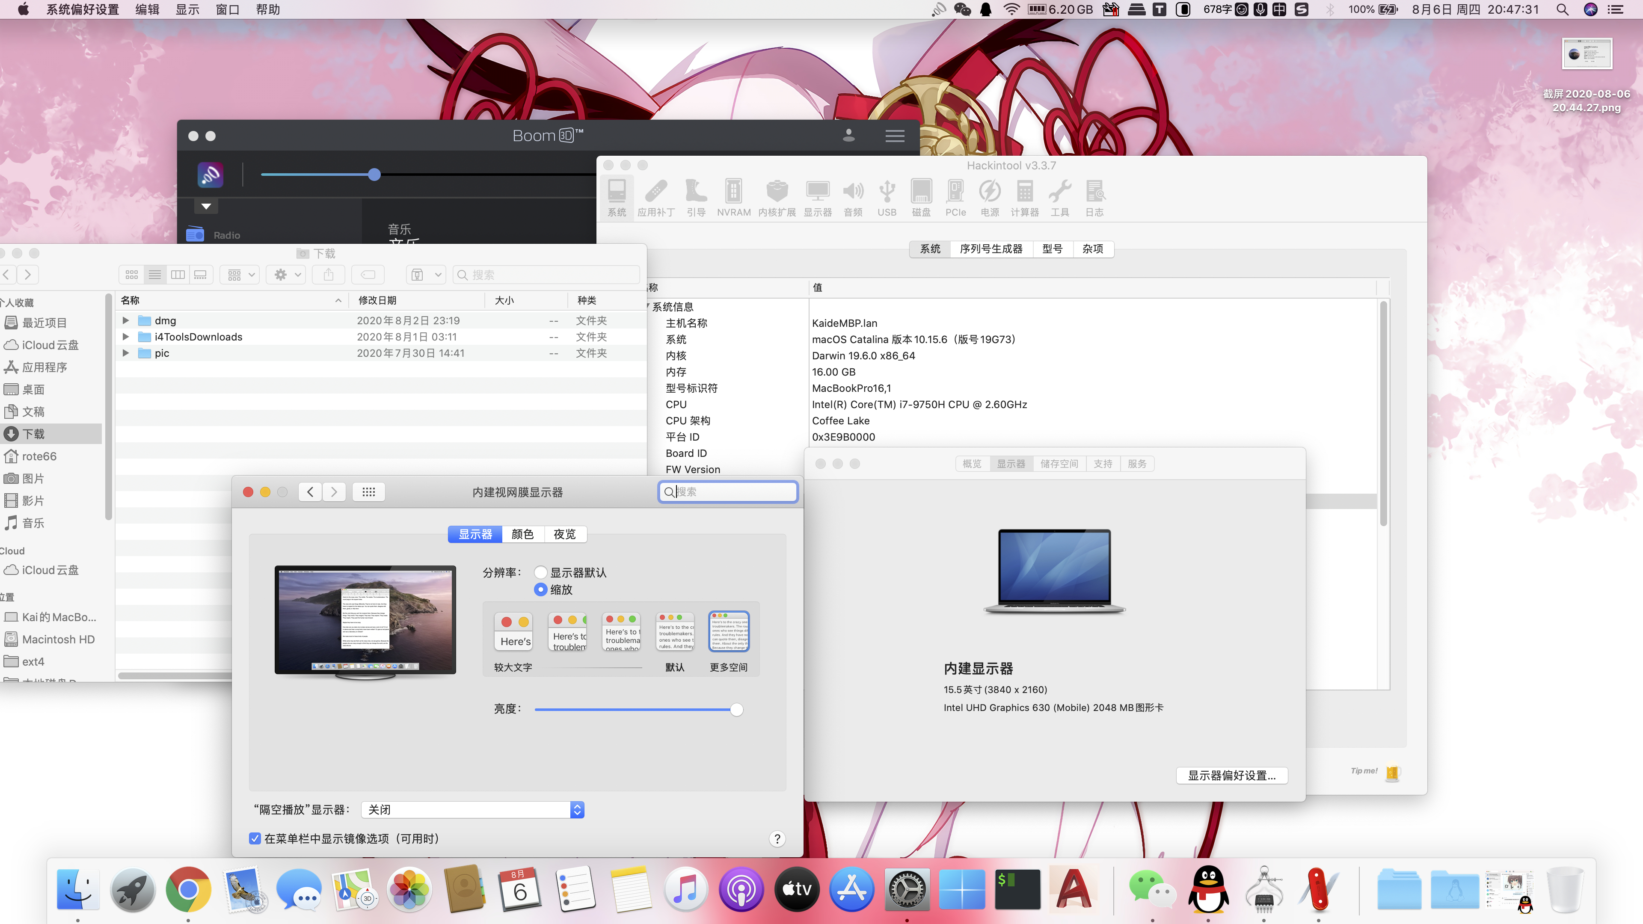The width and height of the screenshot is (1643, 924).
Task: Select 下载 in the Finder sidebar
Action: tap(51, 434)
